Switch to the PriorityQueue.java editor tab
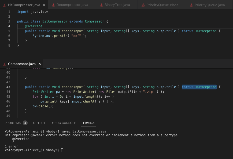The height and width of the screenshot is (159, 233). (x=210, y=5)
